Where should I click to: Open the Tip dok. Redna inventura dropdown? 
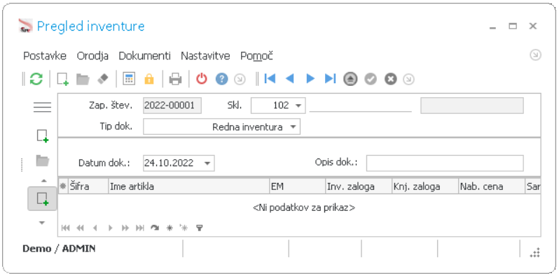tap(293, 127)
